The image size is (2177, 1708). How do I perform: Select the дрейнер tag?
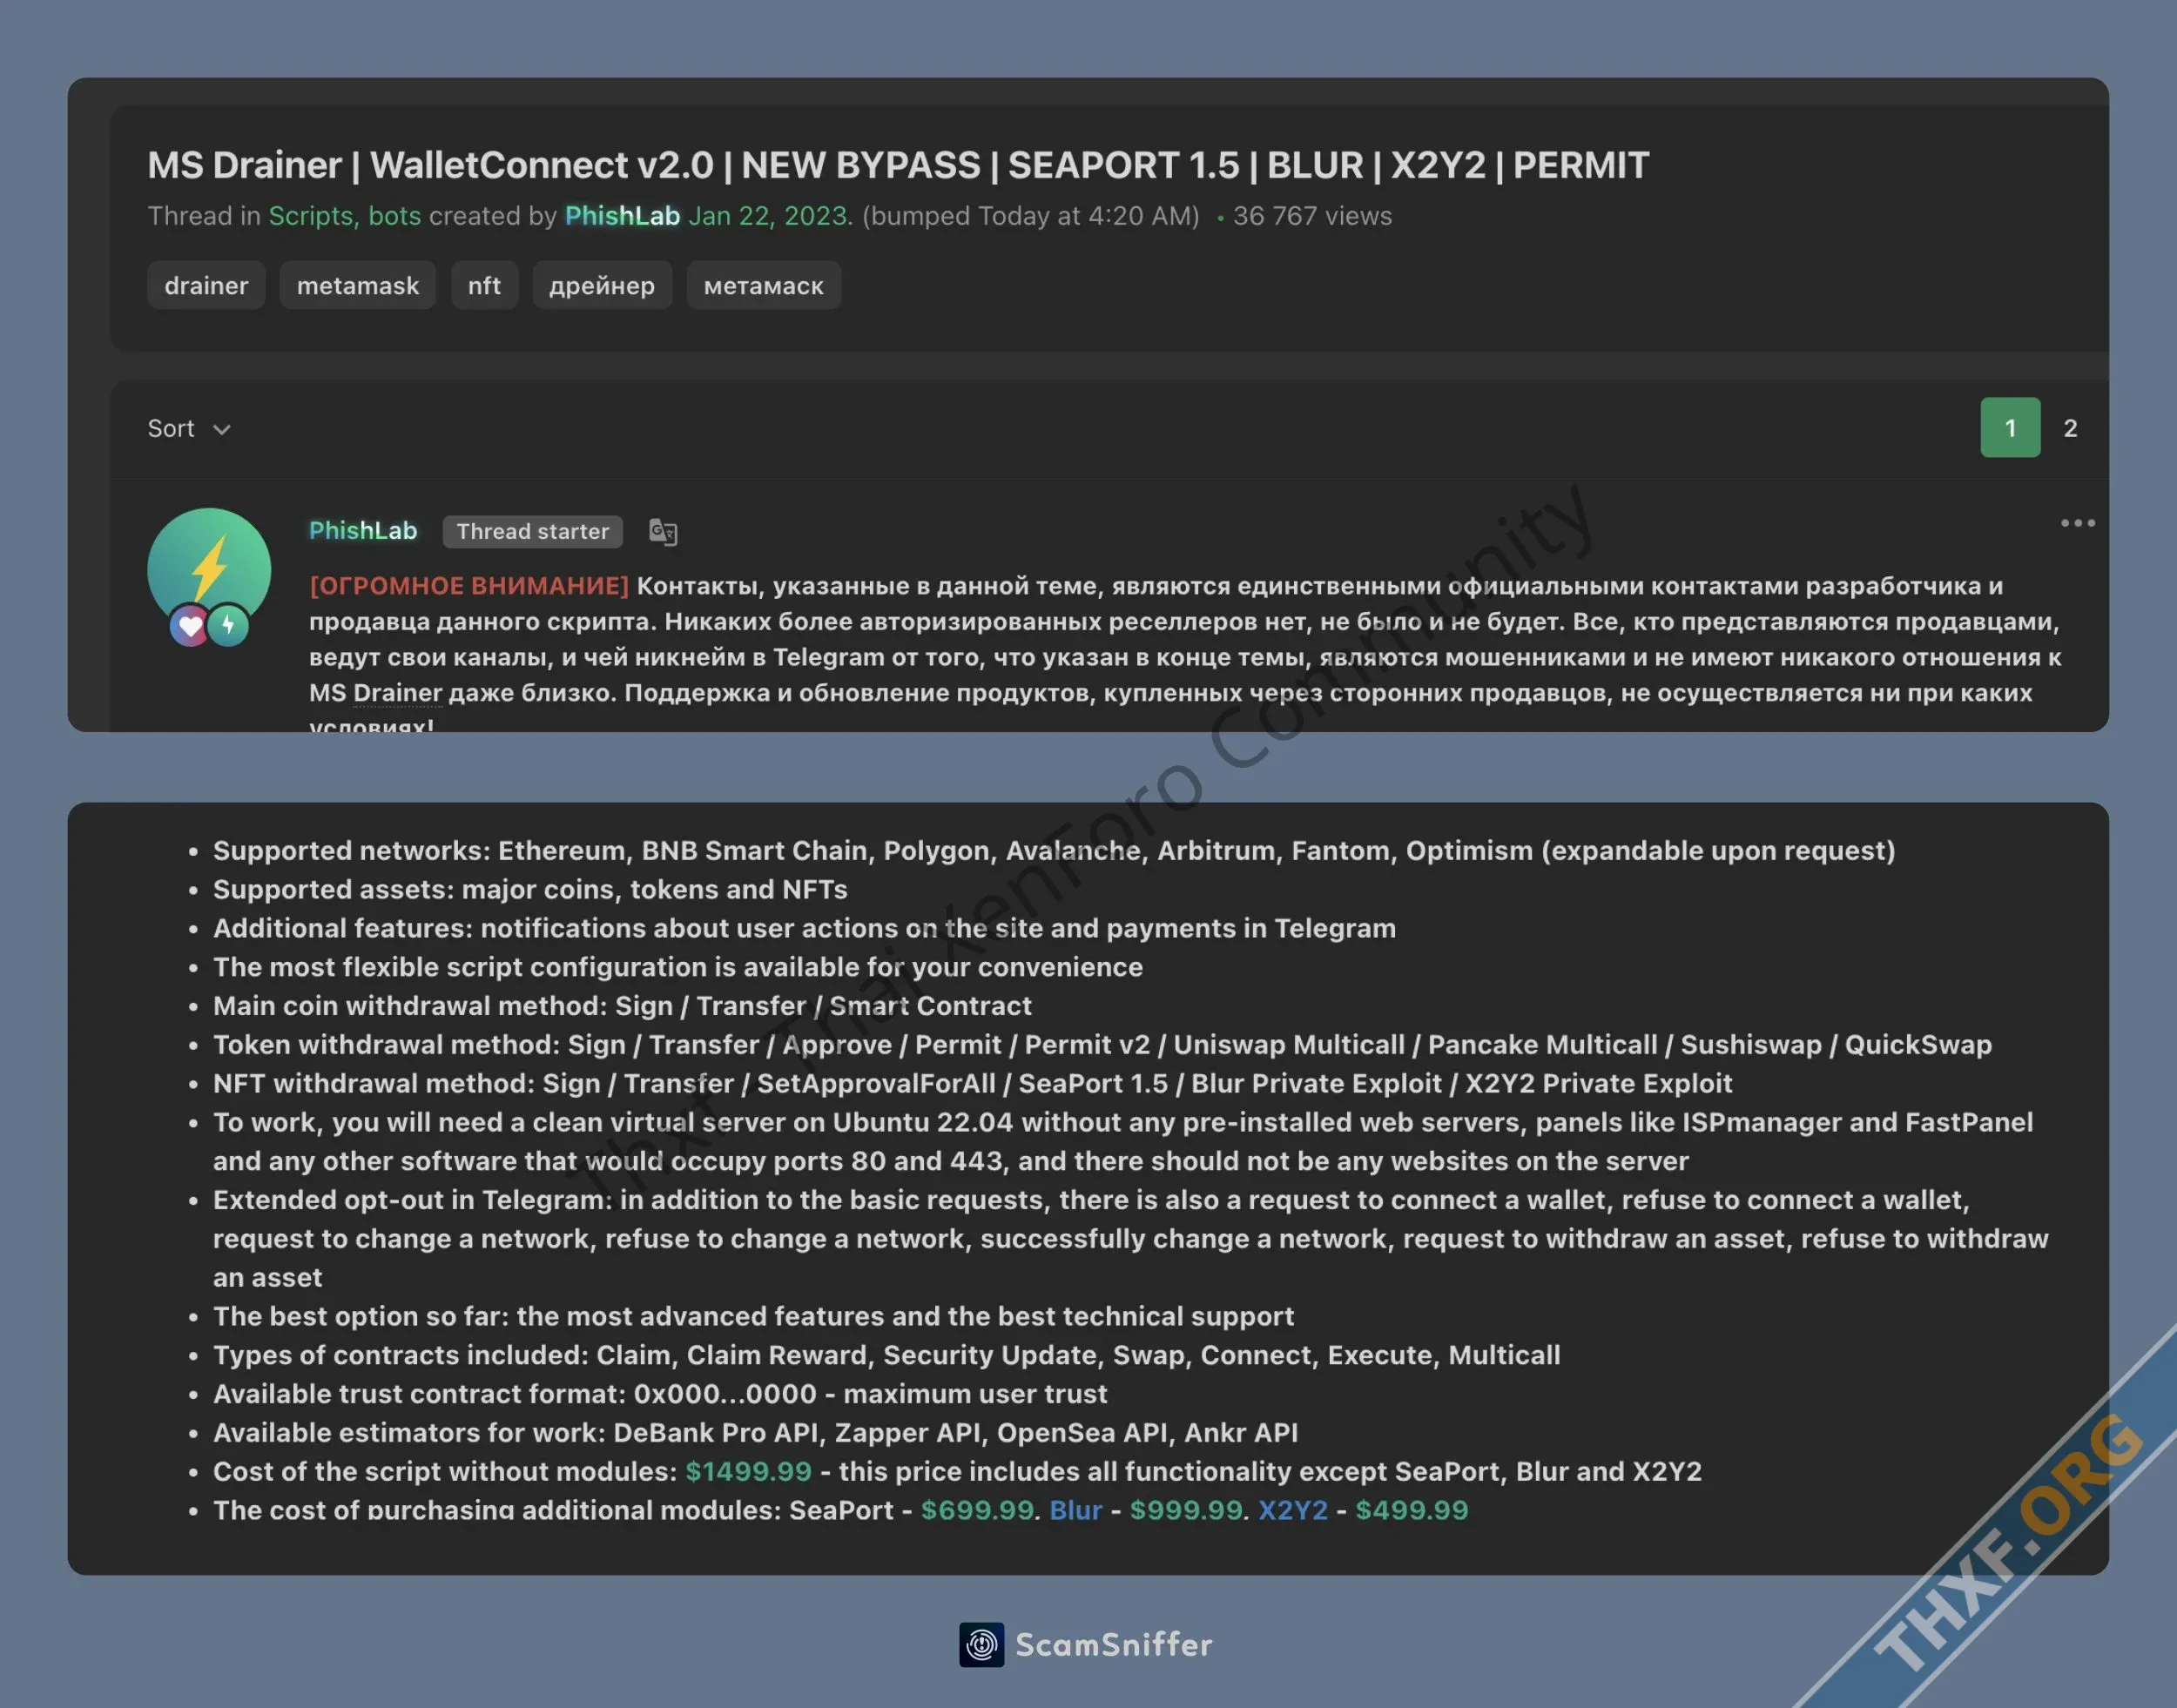point(603,286)
